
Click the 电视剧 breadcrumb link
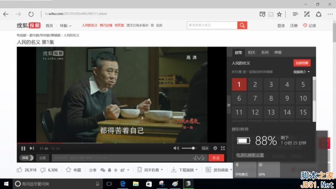[x=21, y=35]
